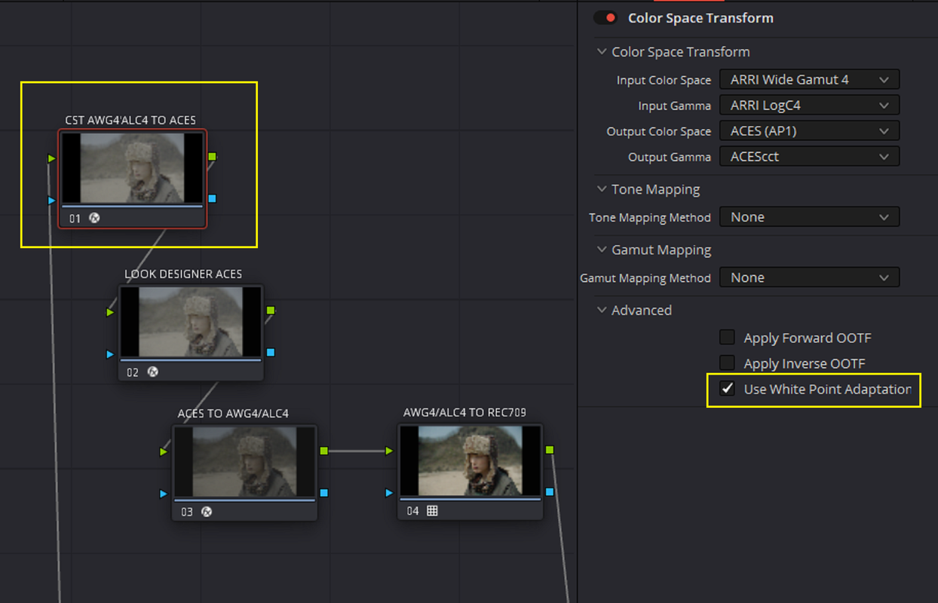938x603 pixels.
Task: Collapse the Color Space Transform settings section
Action: coord(602,52)
